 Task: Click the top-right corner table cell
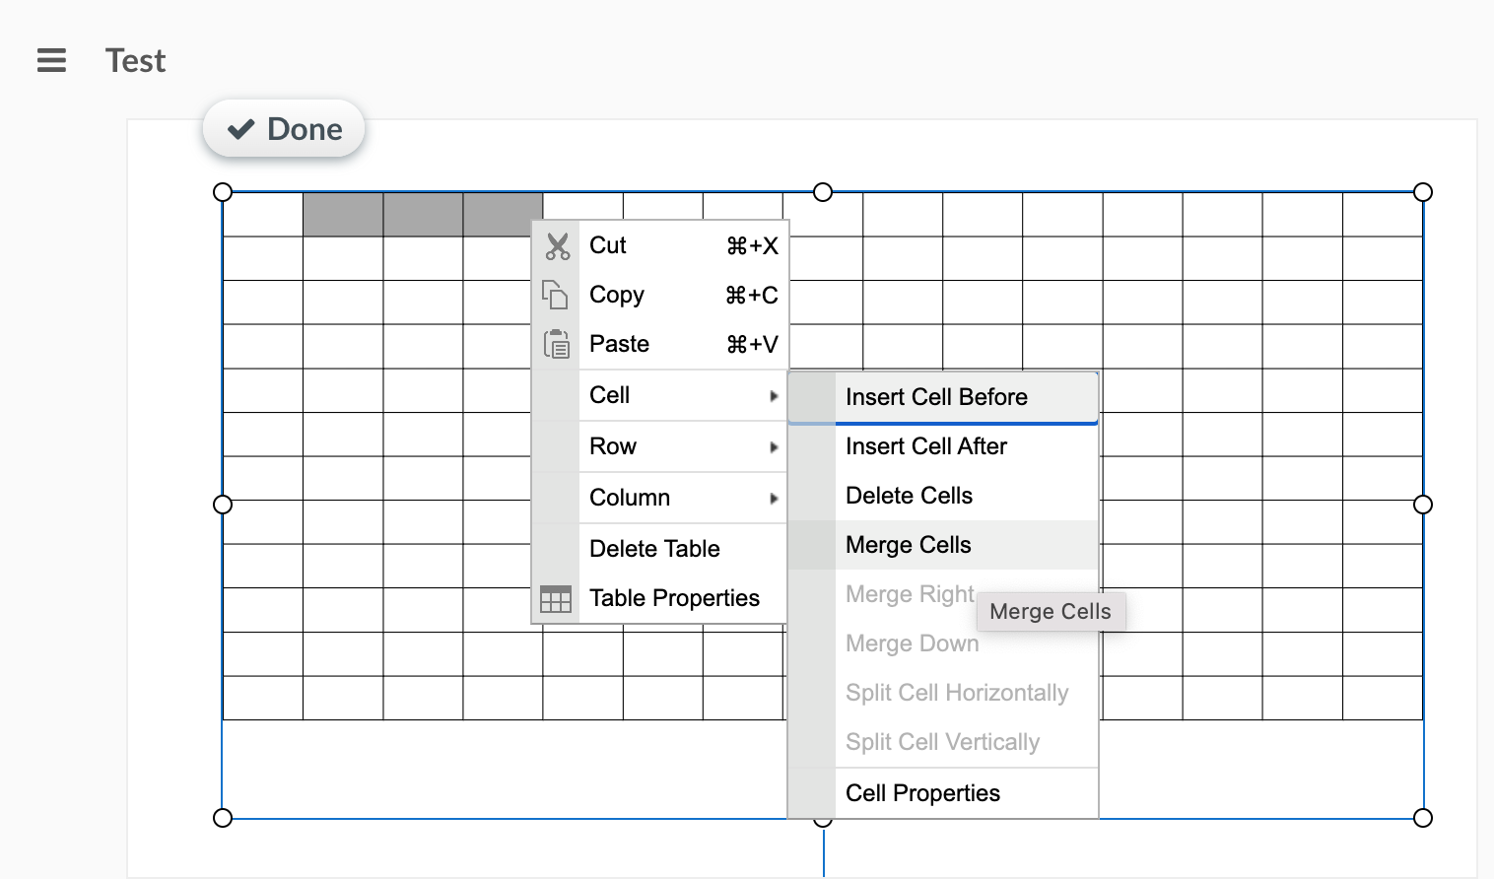tap(1383, 215)
